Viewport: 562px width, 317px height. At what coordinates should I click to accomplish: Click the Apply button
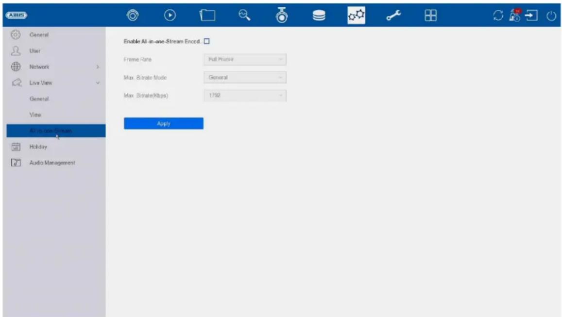(x=163, y=123)
